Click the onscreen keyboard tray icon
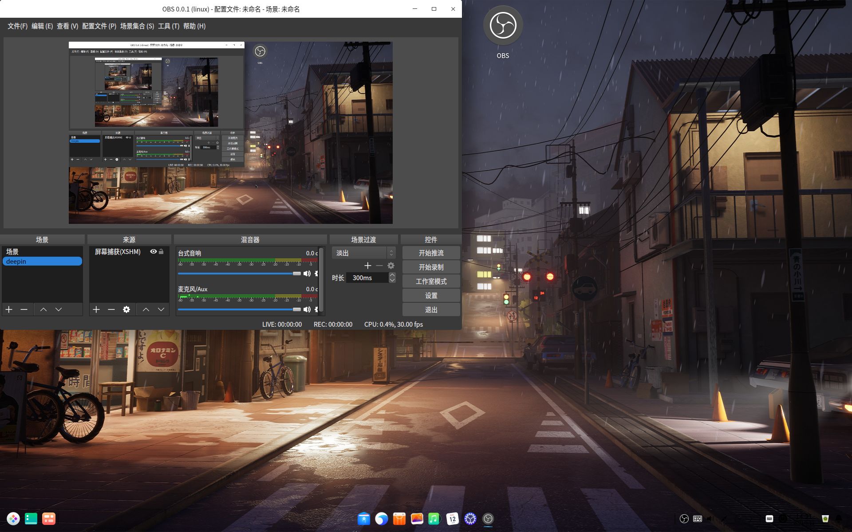 [698, 519]
